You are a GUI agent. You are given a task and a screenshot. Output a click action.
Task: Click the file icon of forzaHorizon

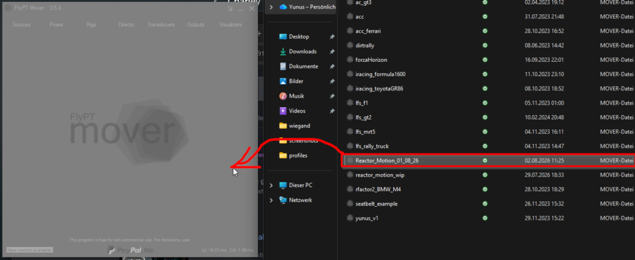click(x=350, y=60)
